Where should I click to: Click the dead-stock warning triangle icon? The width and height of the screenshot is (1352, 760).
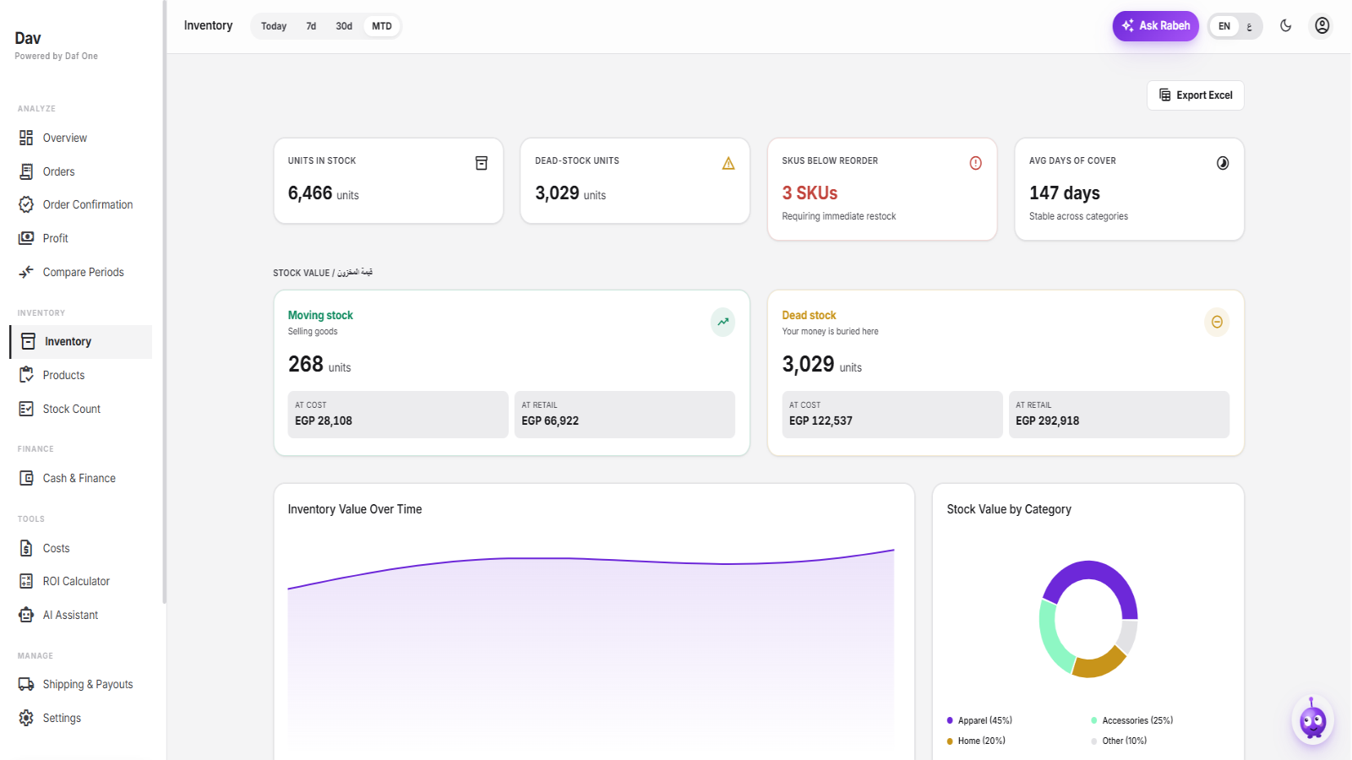point(728,163)
